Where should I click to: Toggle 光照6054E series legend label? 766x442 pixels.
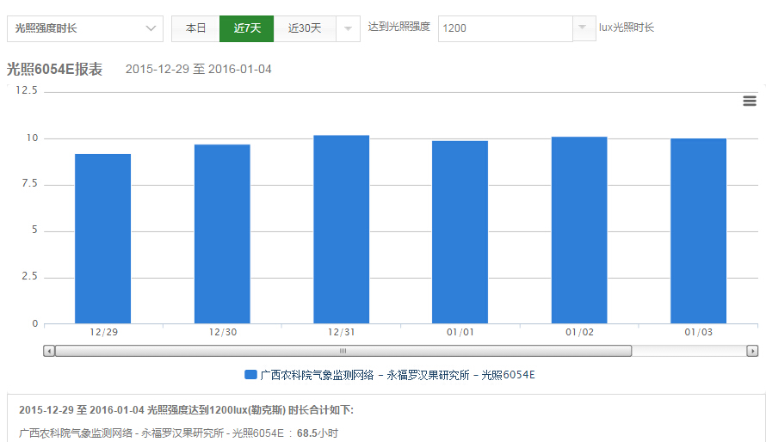tap(398, 375)
